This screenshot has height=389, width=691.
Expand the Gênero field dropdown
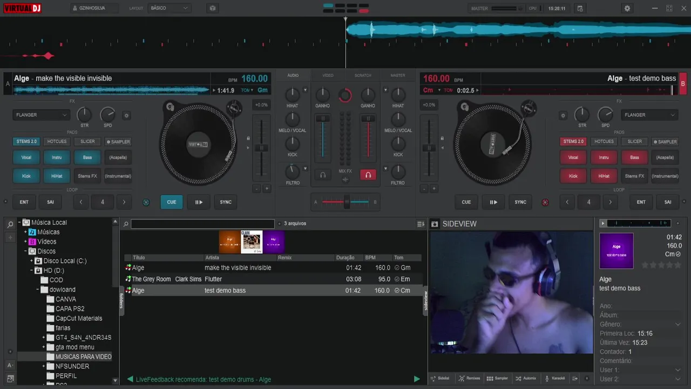pos(678,325)
